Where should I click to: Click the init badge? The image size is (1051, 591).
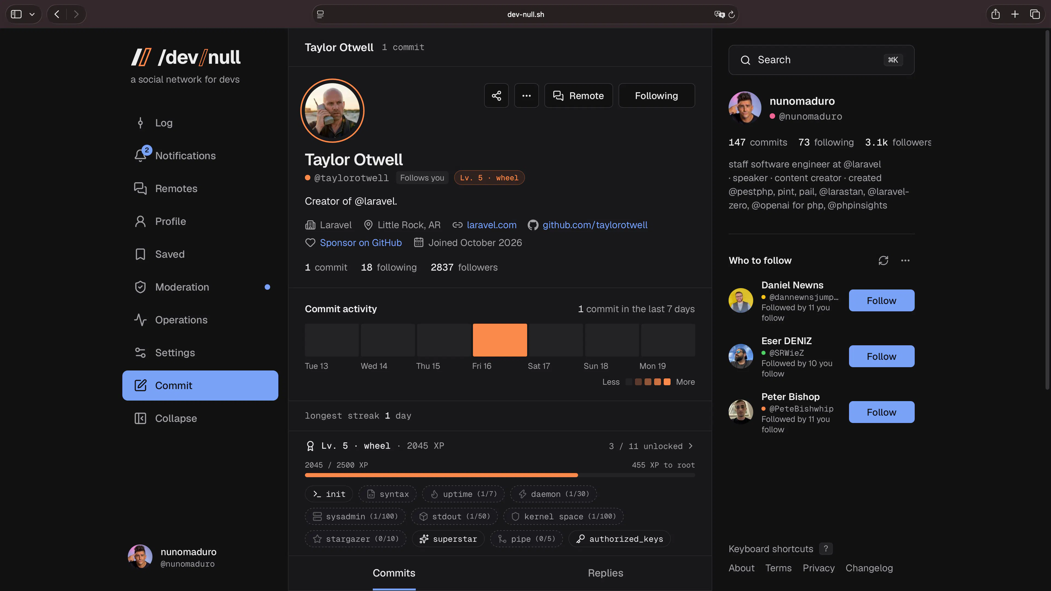click(x=329, y=494)
